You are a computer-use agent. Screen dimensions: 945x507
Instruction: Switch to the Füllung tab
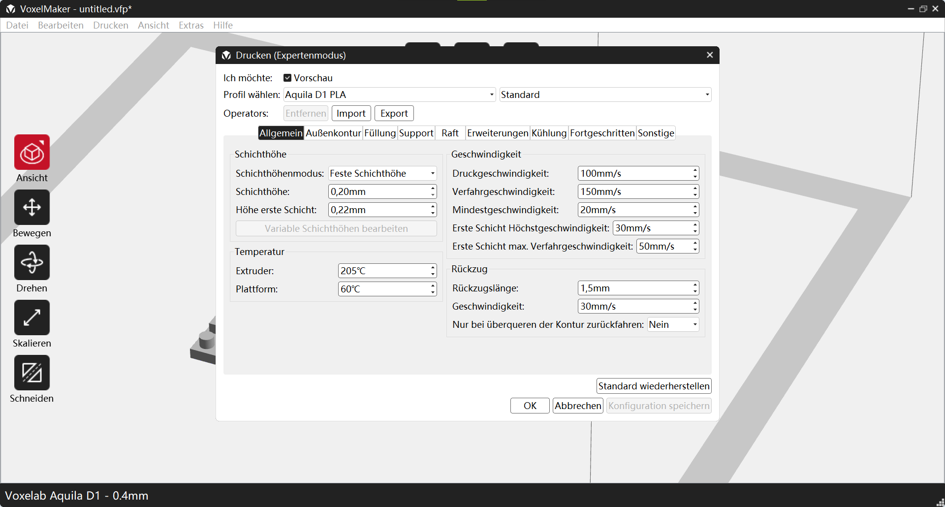tap(379, 133)
